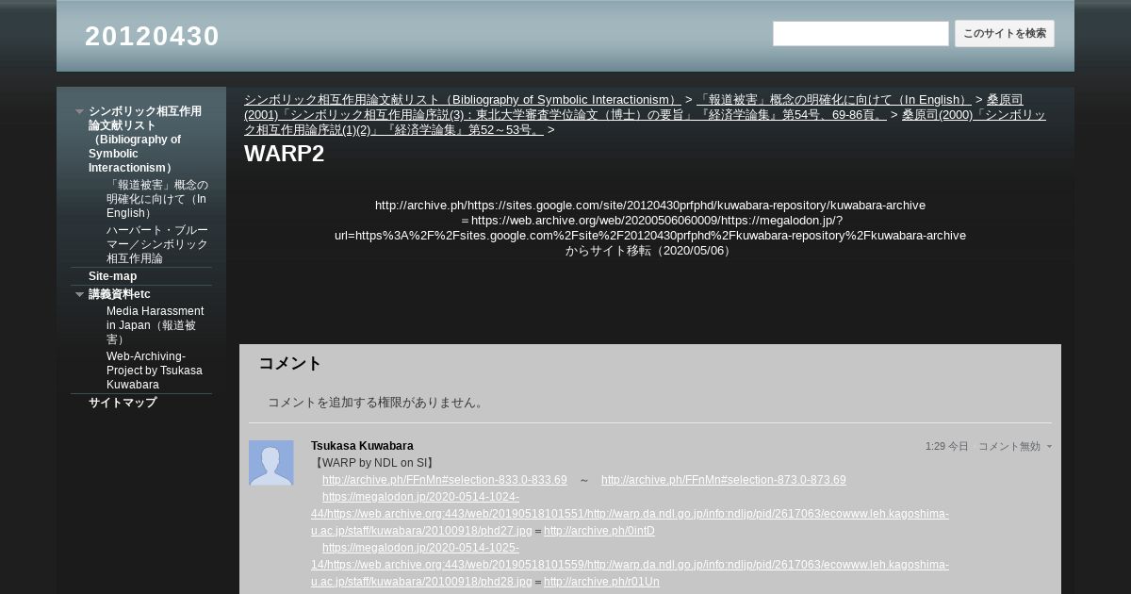Viewport: 1131px width, 594px height.
Task: Click the site title 20120430
Action: [152, 36]
